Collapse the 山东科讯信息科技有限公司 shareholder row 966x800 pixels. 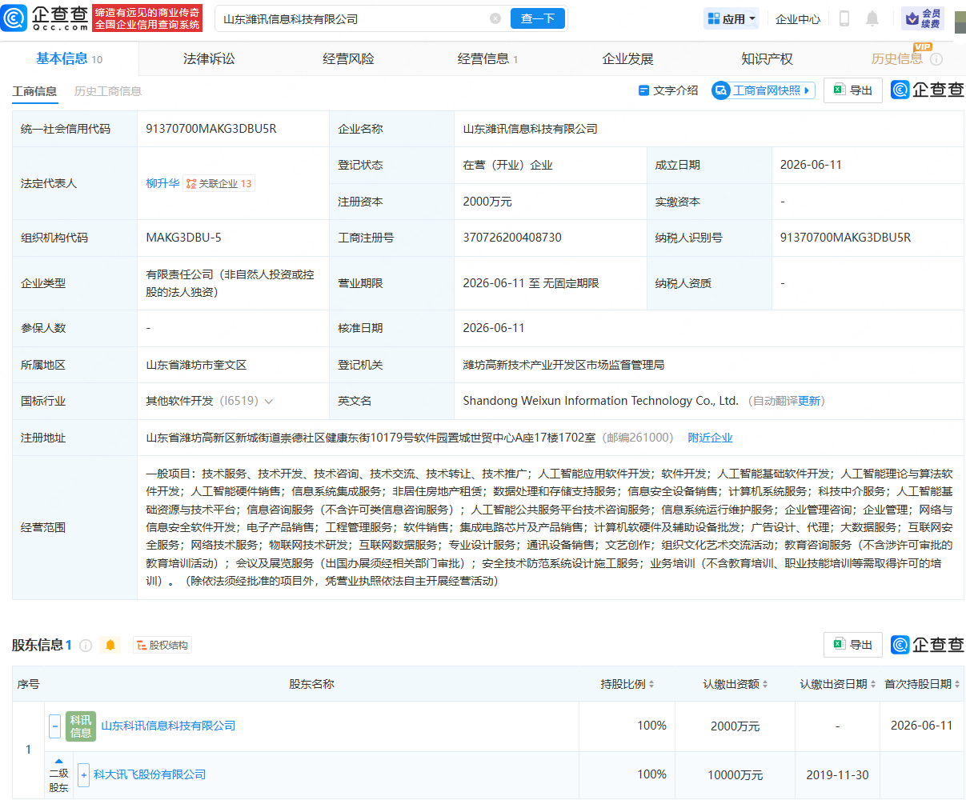click(x=54, y=726)
